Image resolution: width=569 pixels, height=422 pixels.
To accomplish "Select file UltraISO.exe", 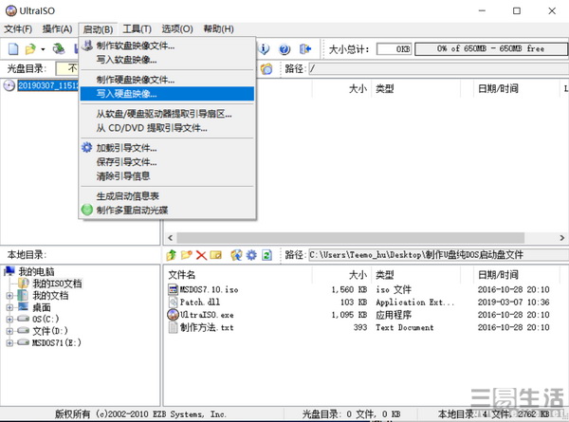I will pyautogui.click(x=207, y=315).
